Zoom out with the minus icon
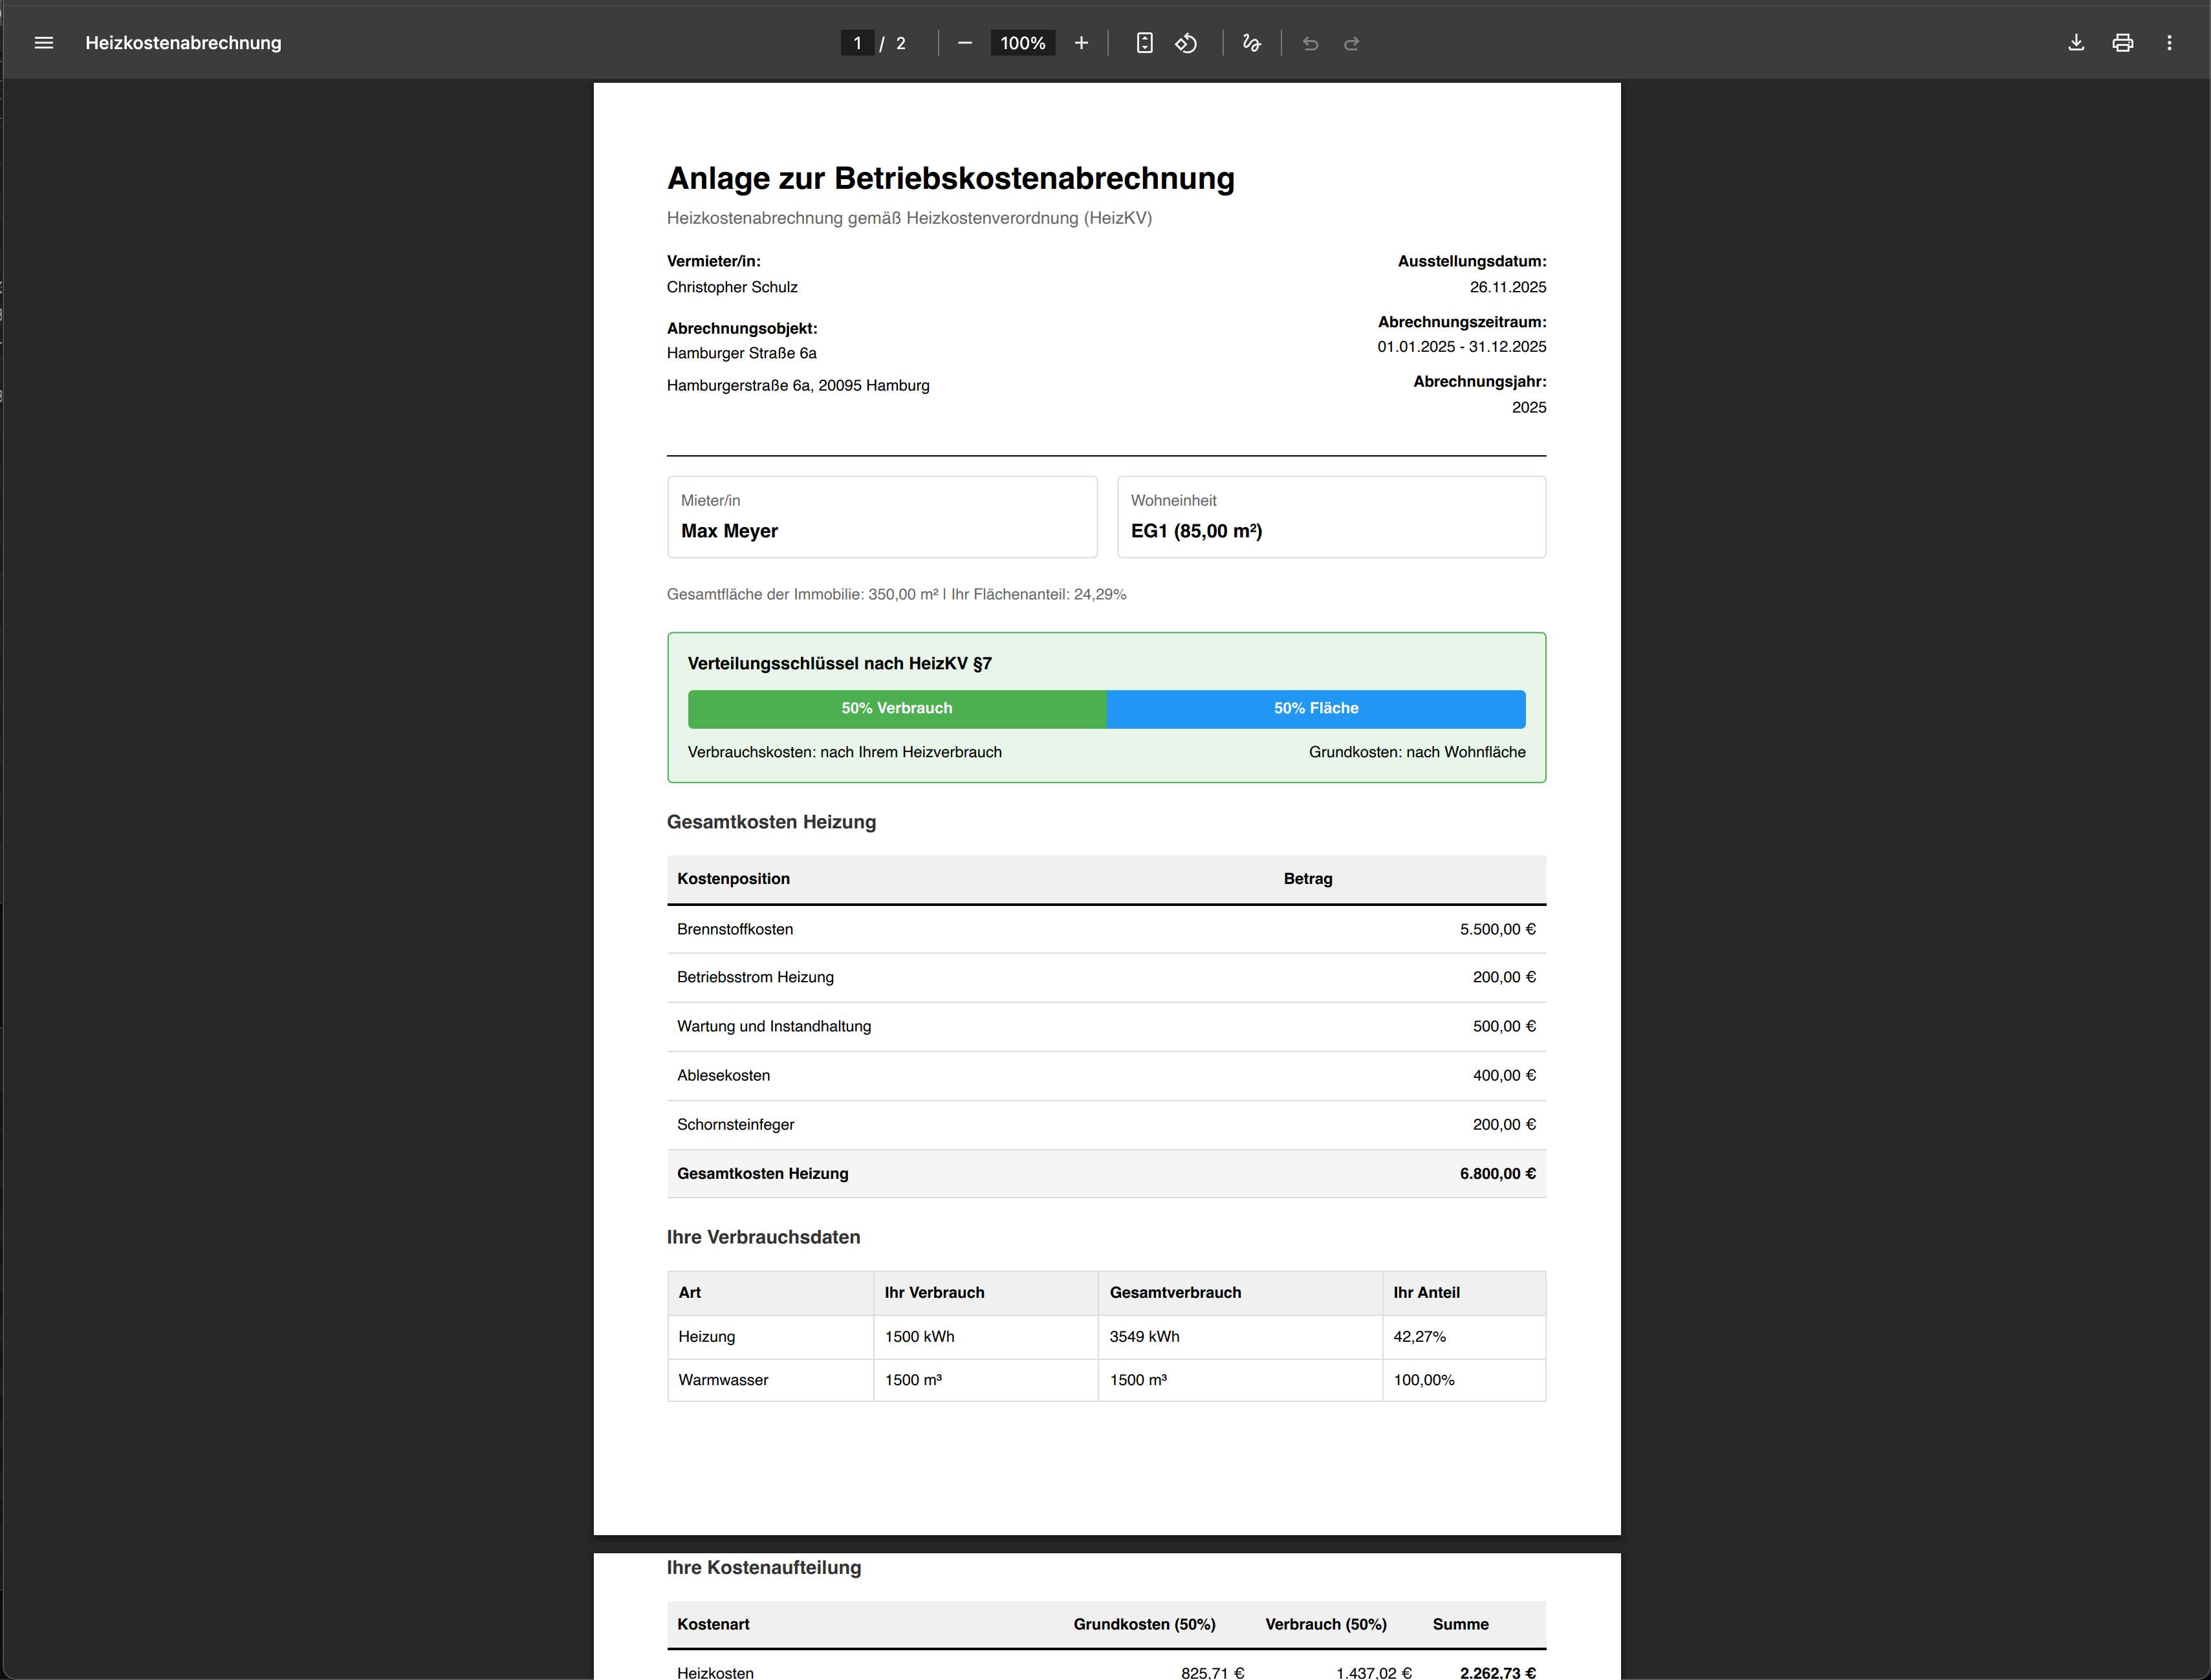Viewport: 2211px width, 1680px height. coord(963,42)
